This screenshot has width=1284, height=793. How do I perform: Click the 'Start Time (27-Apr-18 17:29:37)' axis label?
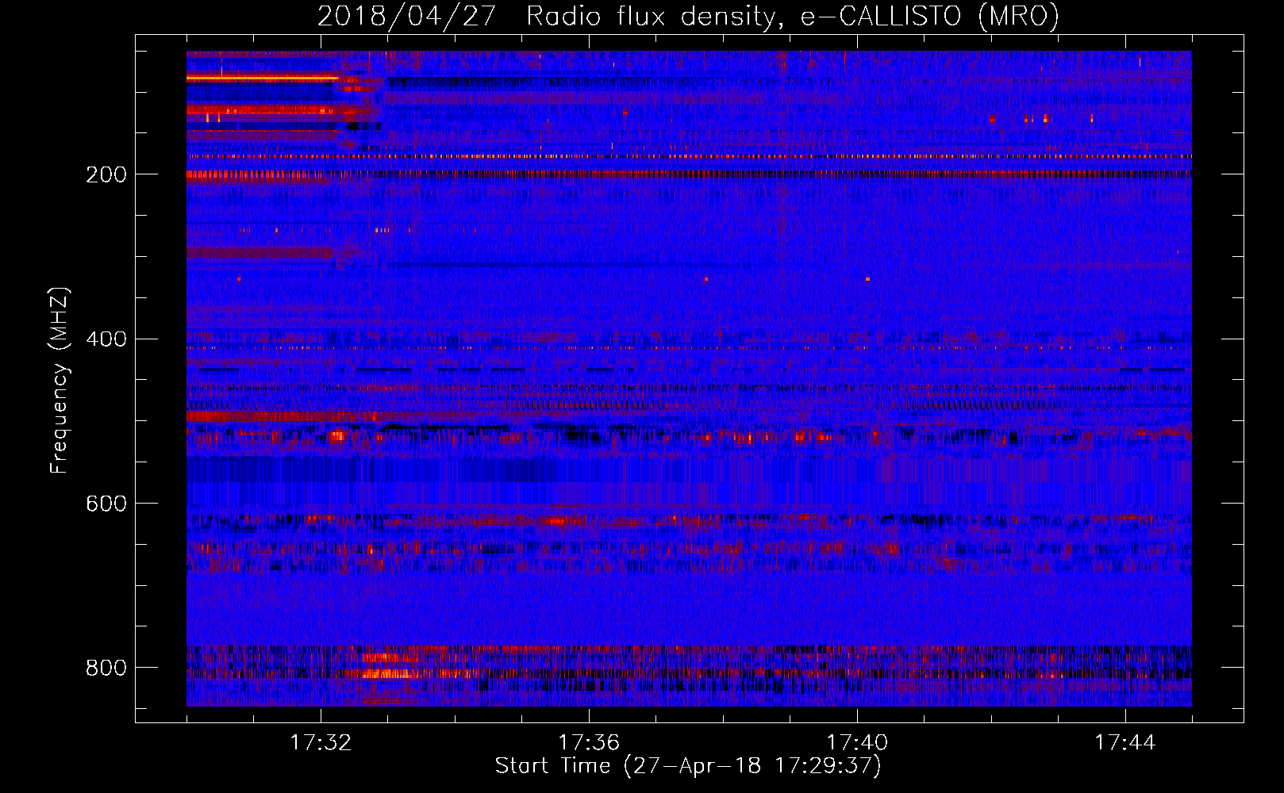688,766
